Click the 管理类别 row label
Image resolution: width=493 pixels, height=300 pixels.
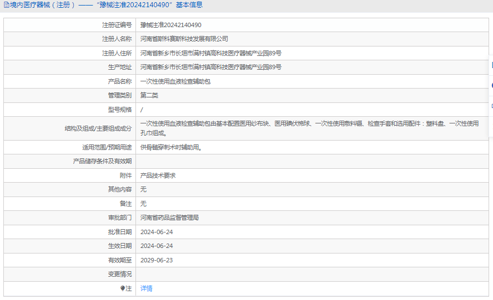pos(120,95)
